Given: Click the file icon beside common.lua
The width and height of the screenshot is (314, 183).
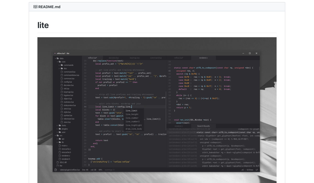Looking at the screenshot, I should coord(62,78).
